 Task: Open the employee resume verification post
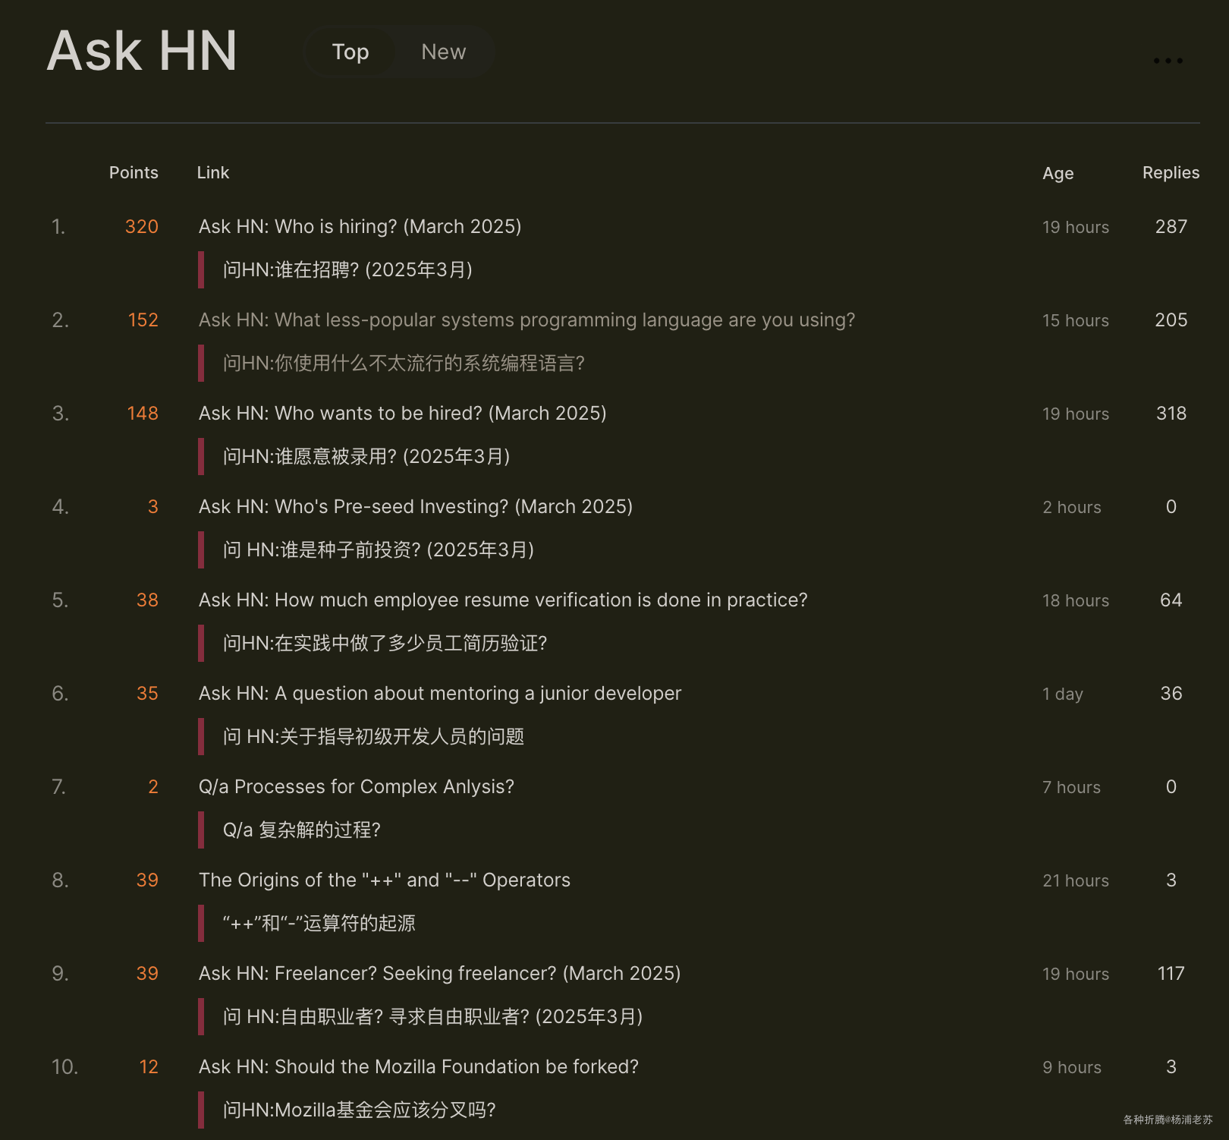coord(503,600)
